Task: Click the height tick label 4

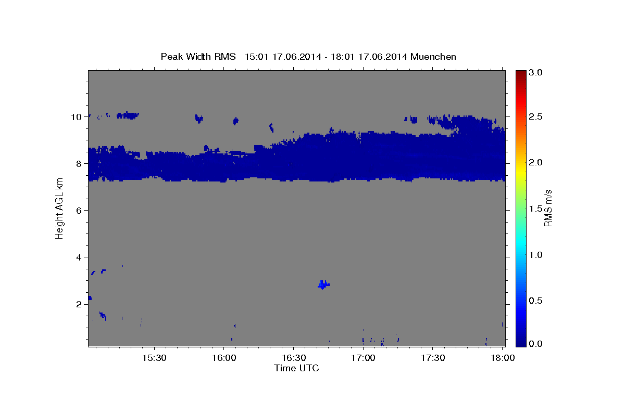Action: click(79, 257)
